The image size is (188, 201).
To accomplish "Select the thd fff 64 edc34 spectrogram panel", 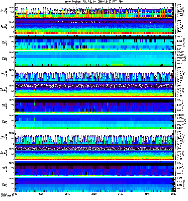I will click(94, 74).
